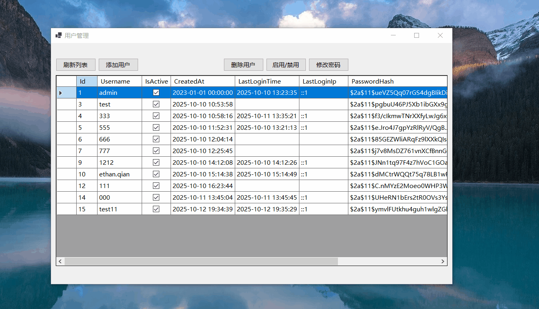Sort by the PasswordHash column header
Viewport: 539px width, 309px height.
(x=398, y=81)
